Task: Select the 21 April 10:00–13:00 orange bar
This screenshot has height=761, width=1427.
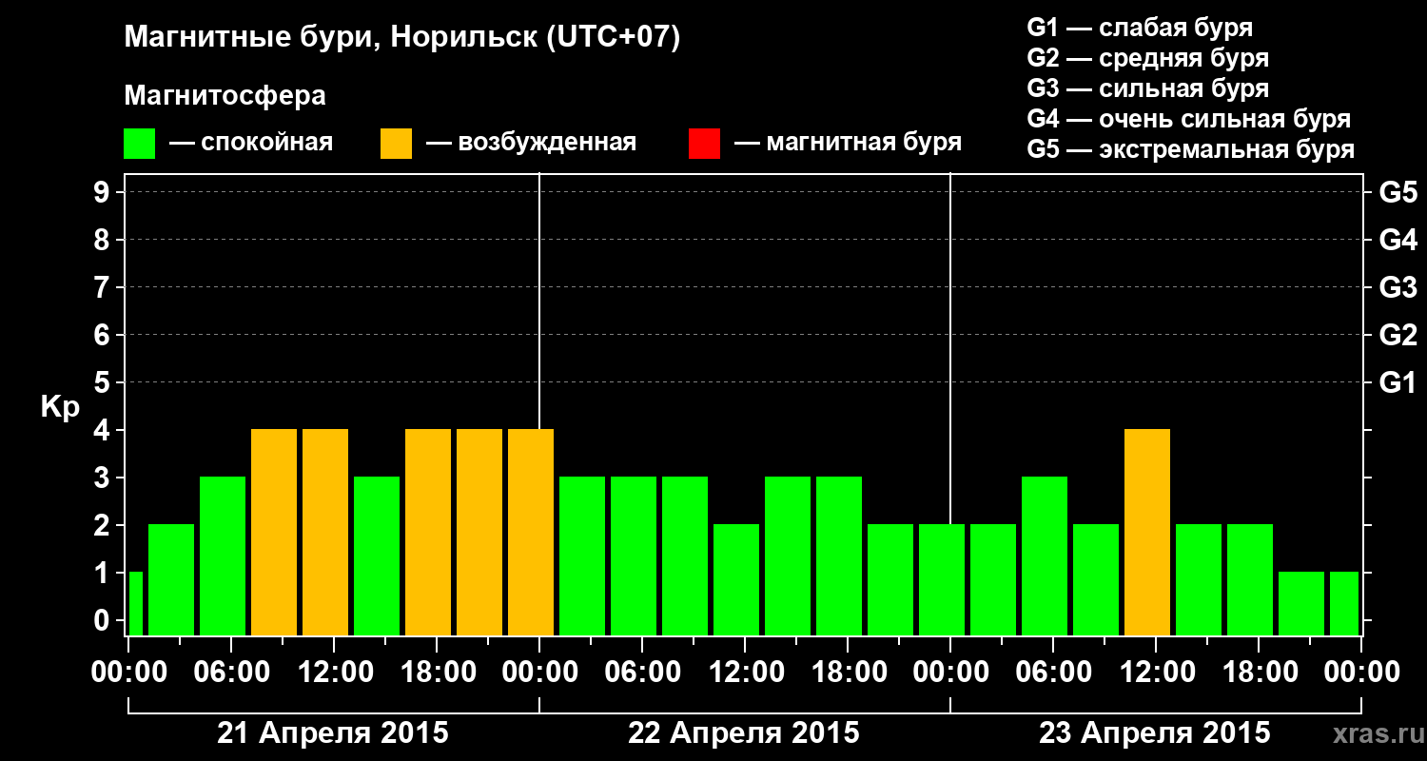Action: pos(325,532)
